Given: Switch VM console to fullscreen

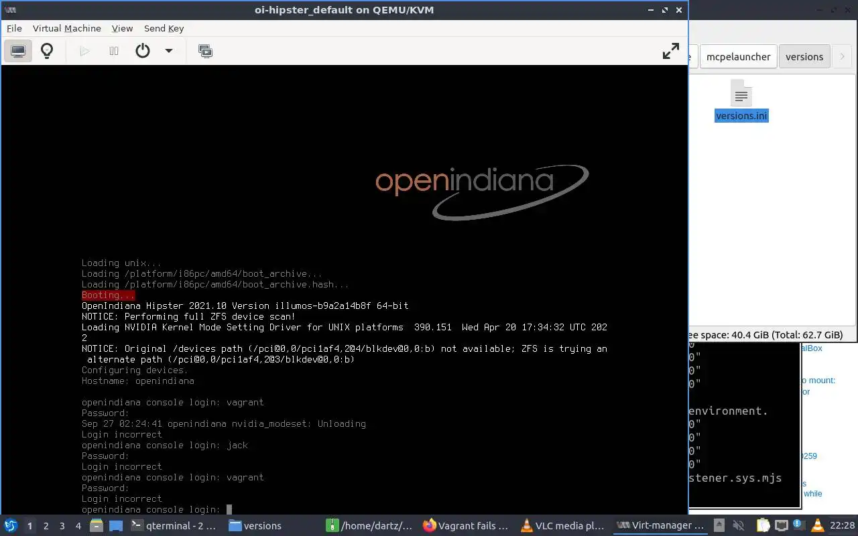Looking at the screenshot, I should tap(670, 51).
